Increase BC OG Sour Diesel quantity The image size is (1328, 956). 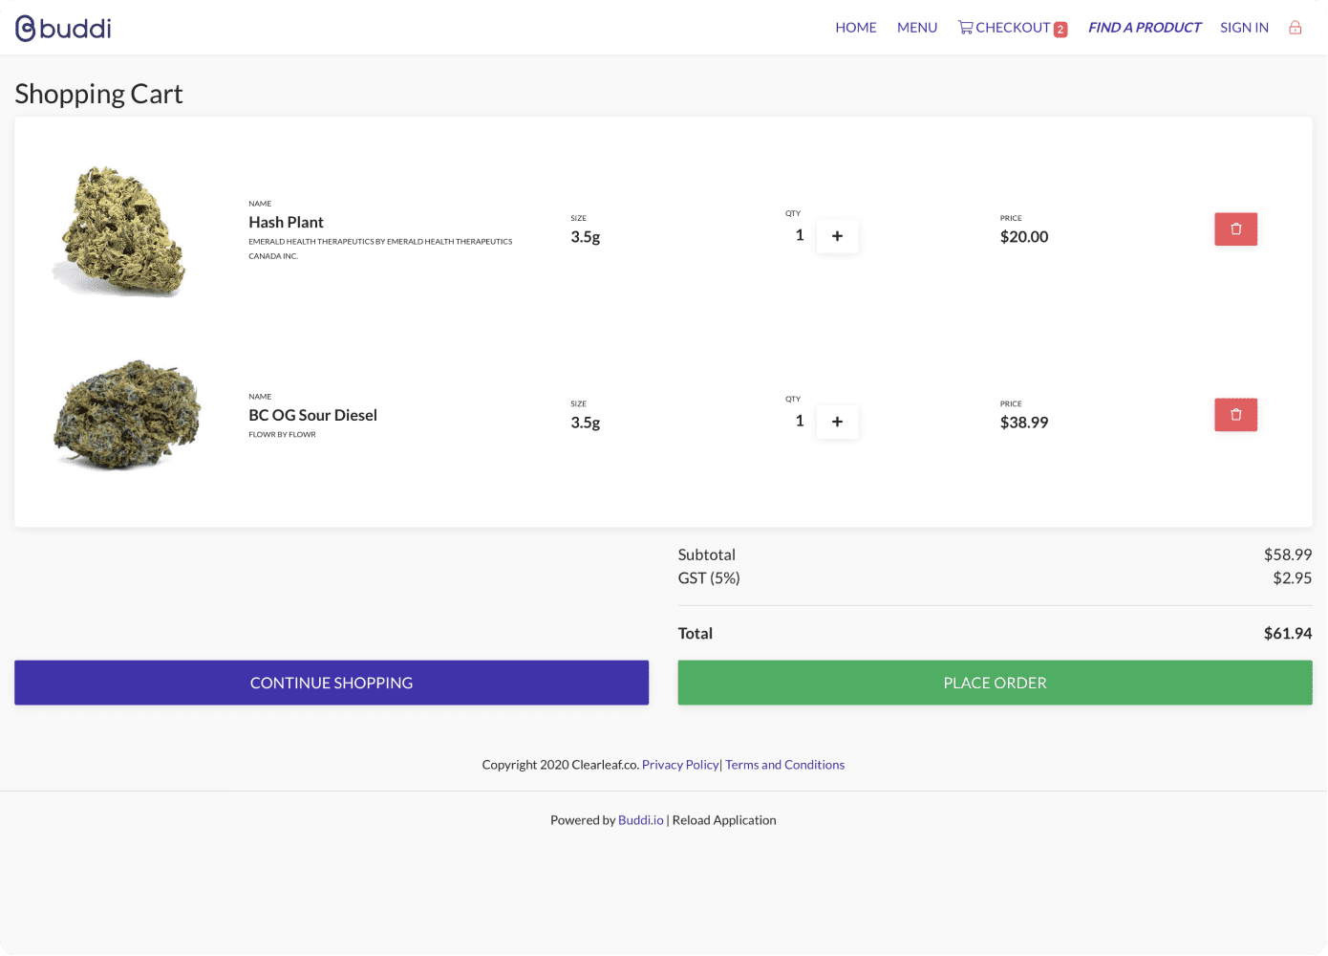point(837,422)
